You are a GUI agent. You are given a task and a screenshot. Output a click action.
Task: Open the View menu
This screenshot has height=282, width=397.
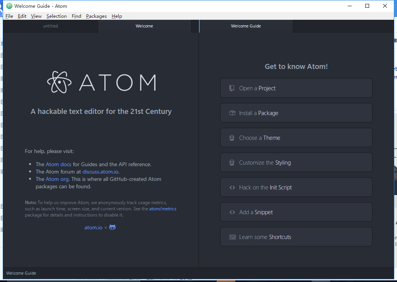36,16
